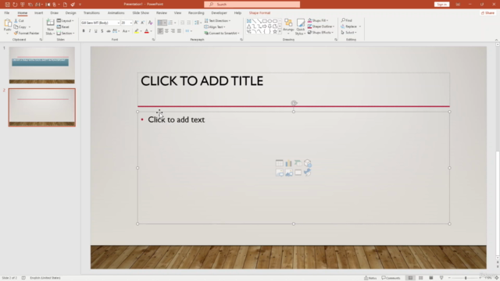Toggle bold formatting

pos(84,31)
